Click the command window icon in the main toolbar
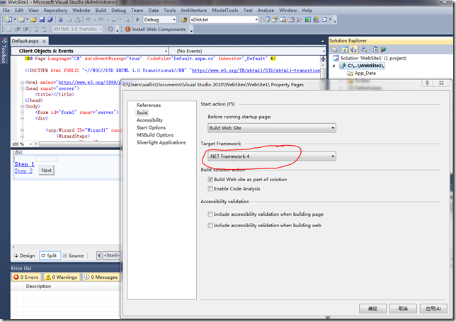The image size is (456, 322). point(324,20)
